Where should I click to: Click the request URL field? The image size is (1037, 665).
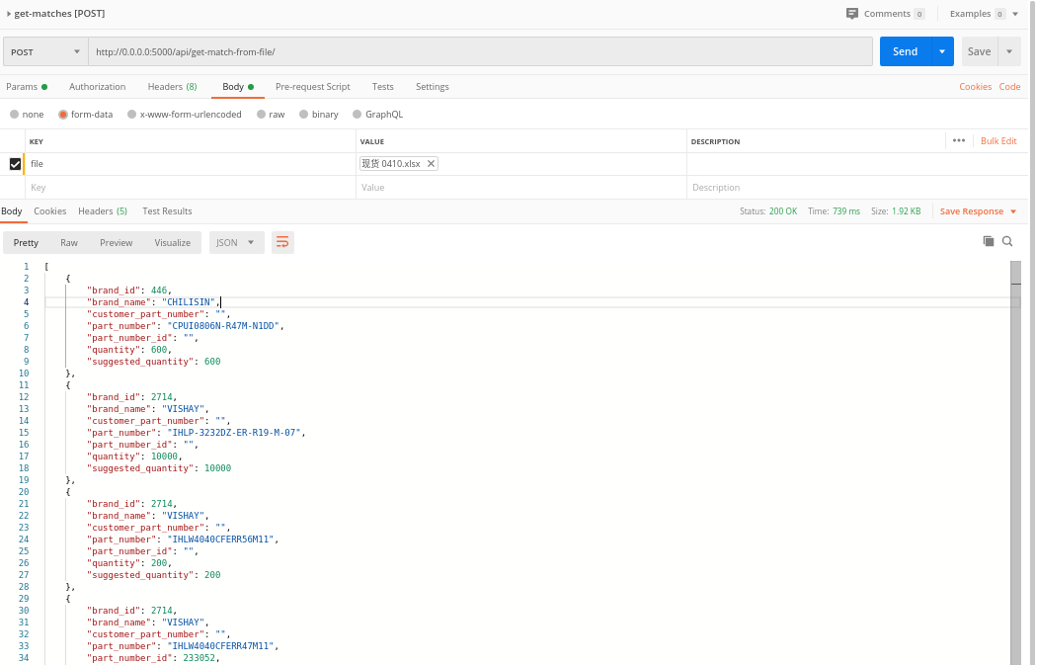pos(480,51)
